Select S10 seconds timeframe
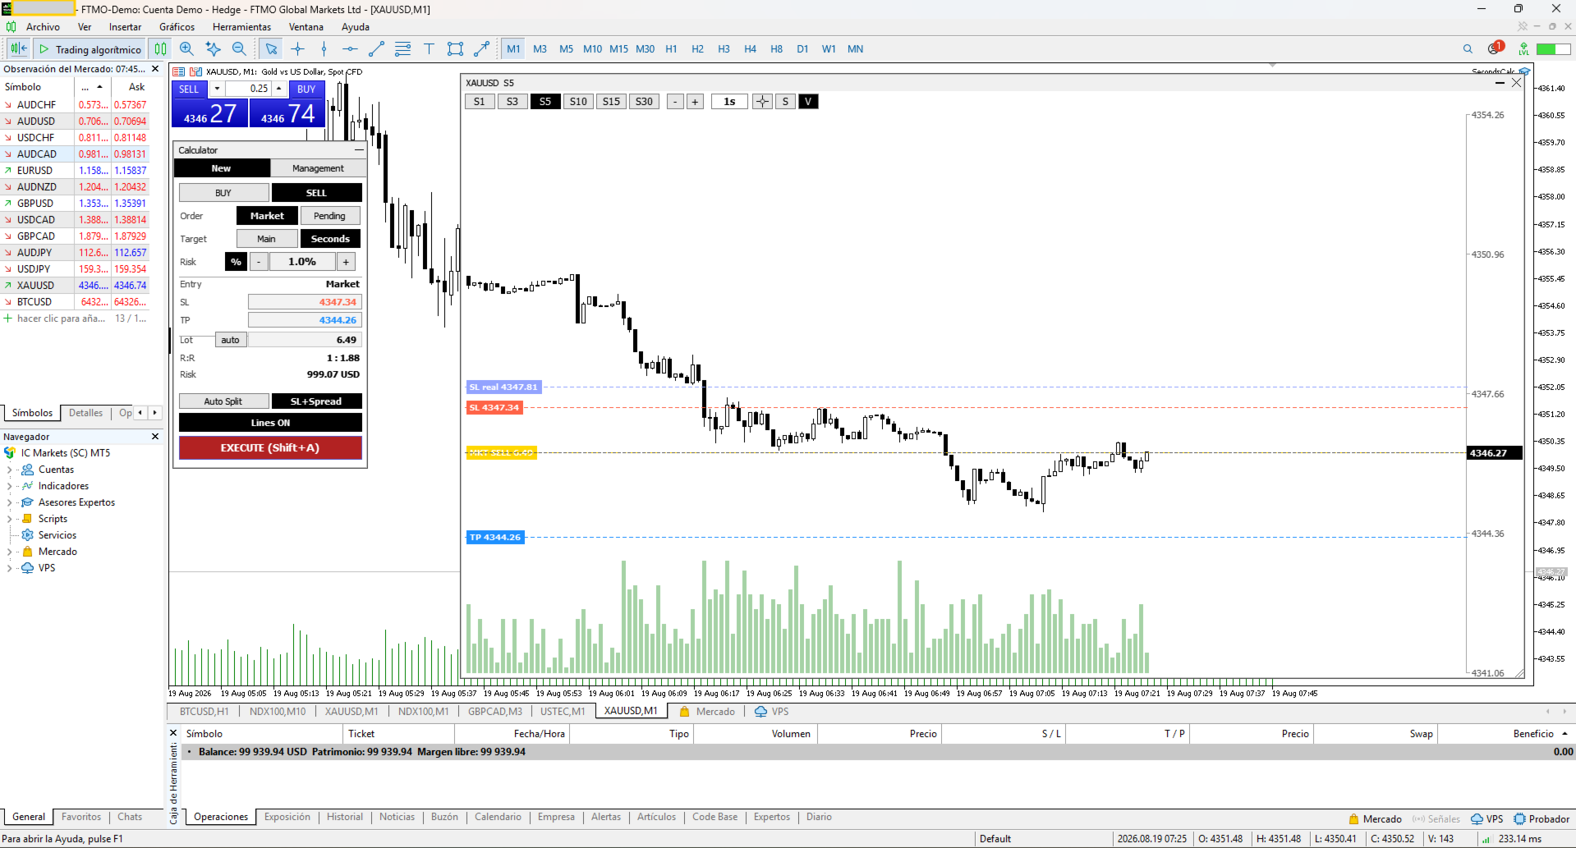The height and width of the screenshot is (848, 1576). click(x=578, y=102)
